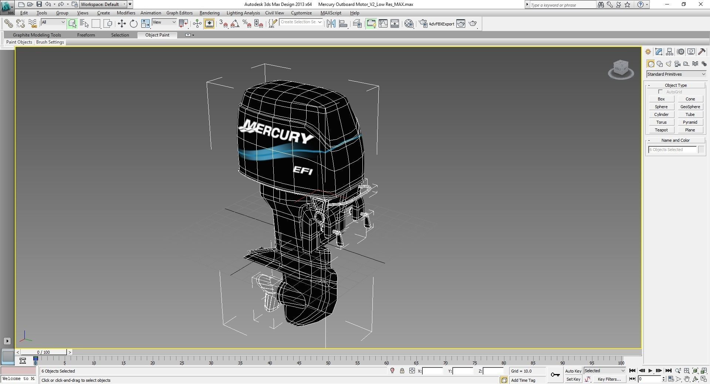Open the reference coordinate system View dropdown
The height and width of the screenshot is (384, 710).
coord(164,22)
